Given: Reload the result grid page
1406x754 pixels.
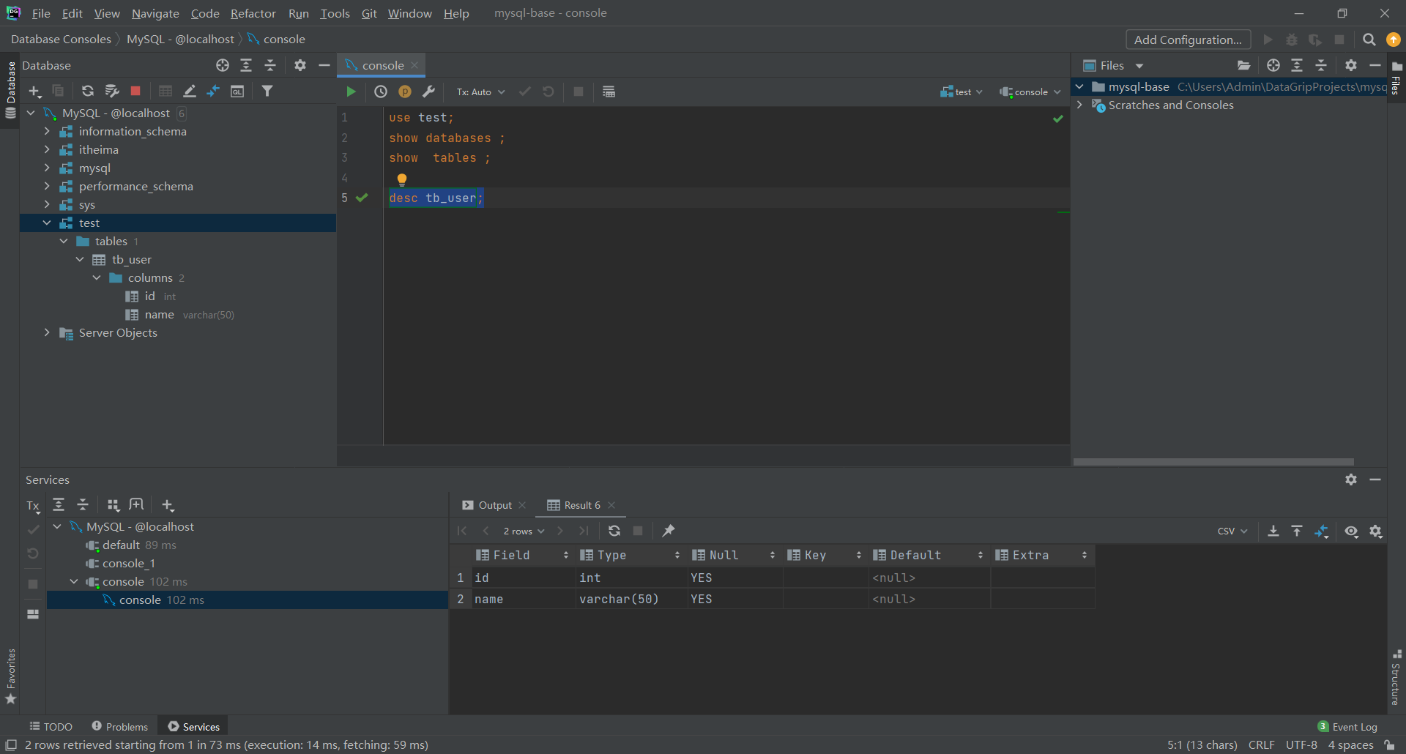Looking at the screenshot, I should pyautogui.click(x=614, y=531).
